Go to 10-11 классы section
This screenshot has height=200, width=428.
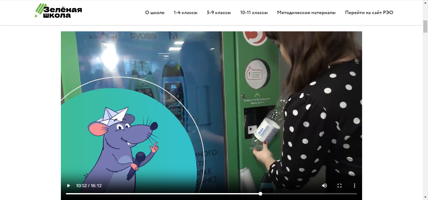click(x=254, y=13)
